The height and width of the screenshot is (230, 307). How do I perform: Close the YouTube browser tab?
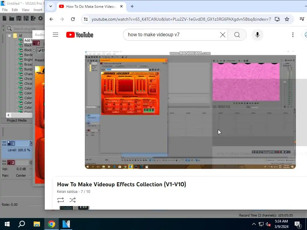pos(121,7)
